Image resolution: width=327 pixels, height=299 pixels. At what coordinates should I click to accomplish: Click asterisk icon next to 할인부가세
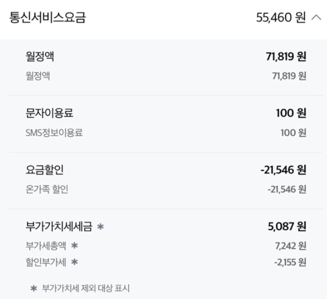75,262
